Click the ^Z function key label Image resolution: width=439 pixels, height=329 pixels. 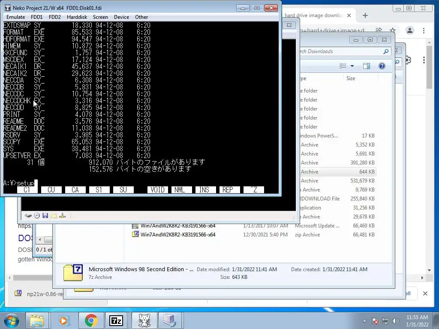click(254, 190)
